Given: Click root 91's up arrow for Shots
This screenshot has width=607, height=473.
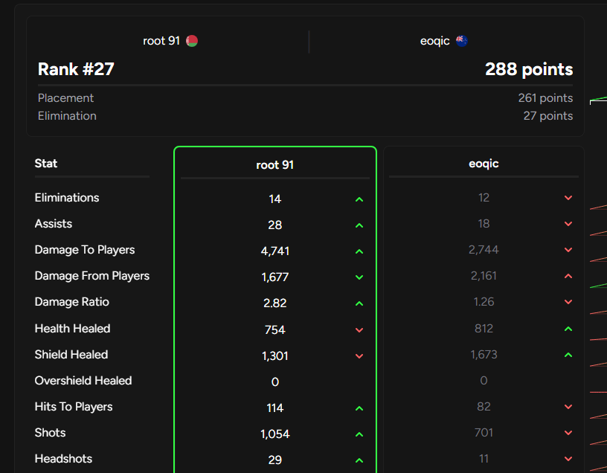Looking at the screenshot, I should tap(359, 434).
